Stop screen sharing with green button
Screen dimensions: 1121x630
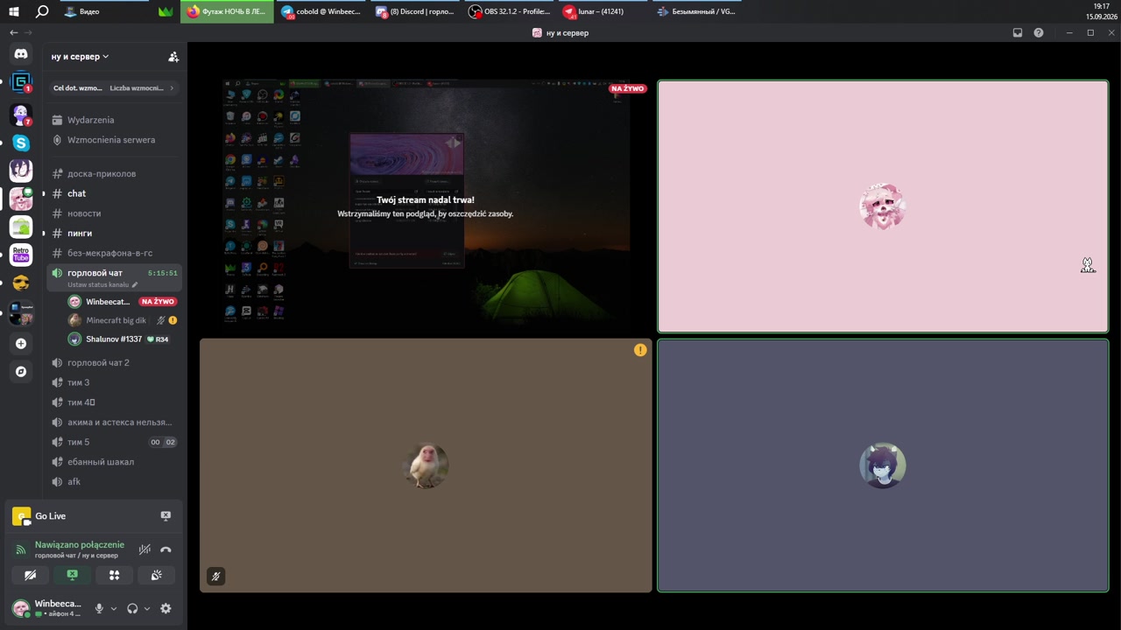tap(72, 575)
